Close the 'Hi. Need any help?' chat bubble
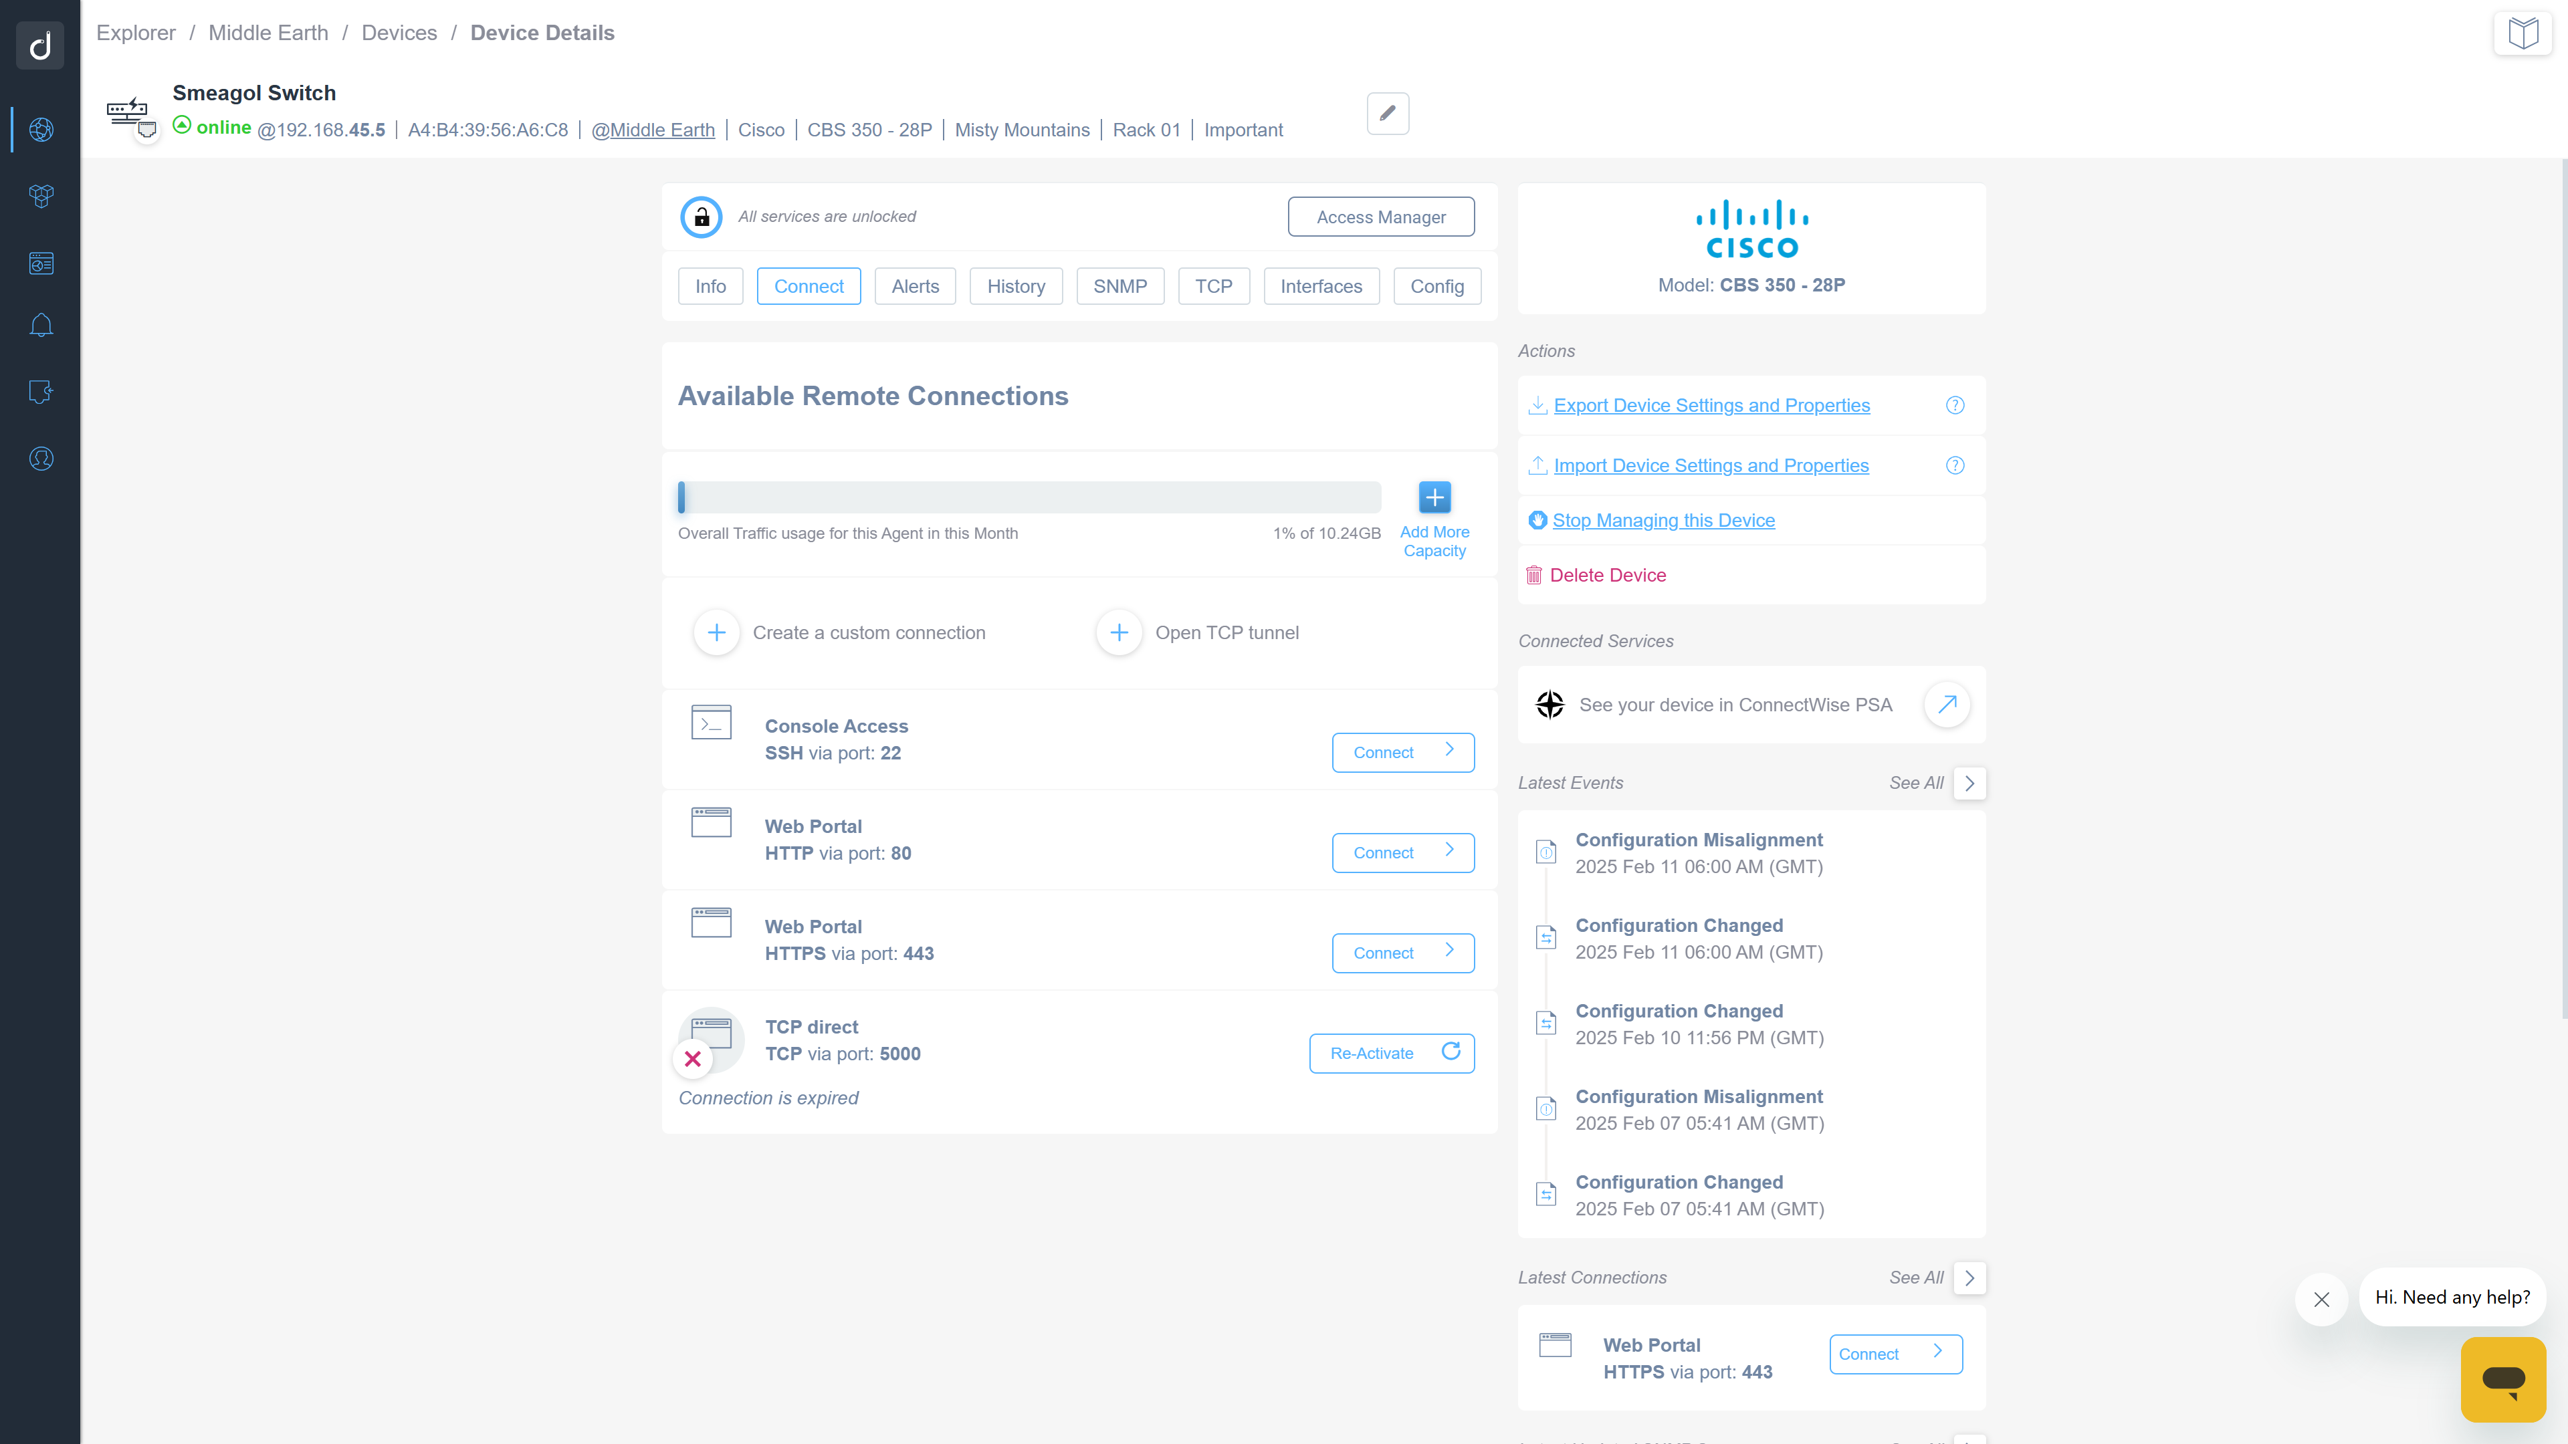 click(x=2321, y=1300)
